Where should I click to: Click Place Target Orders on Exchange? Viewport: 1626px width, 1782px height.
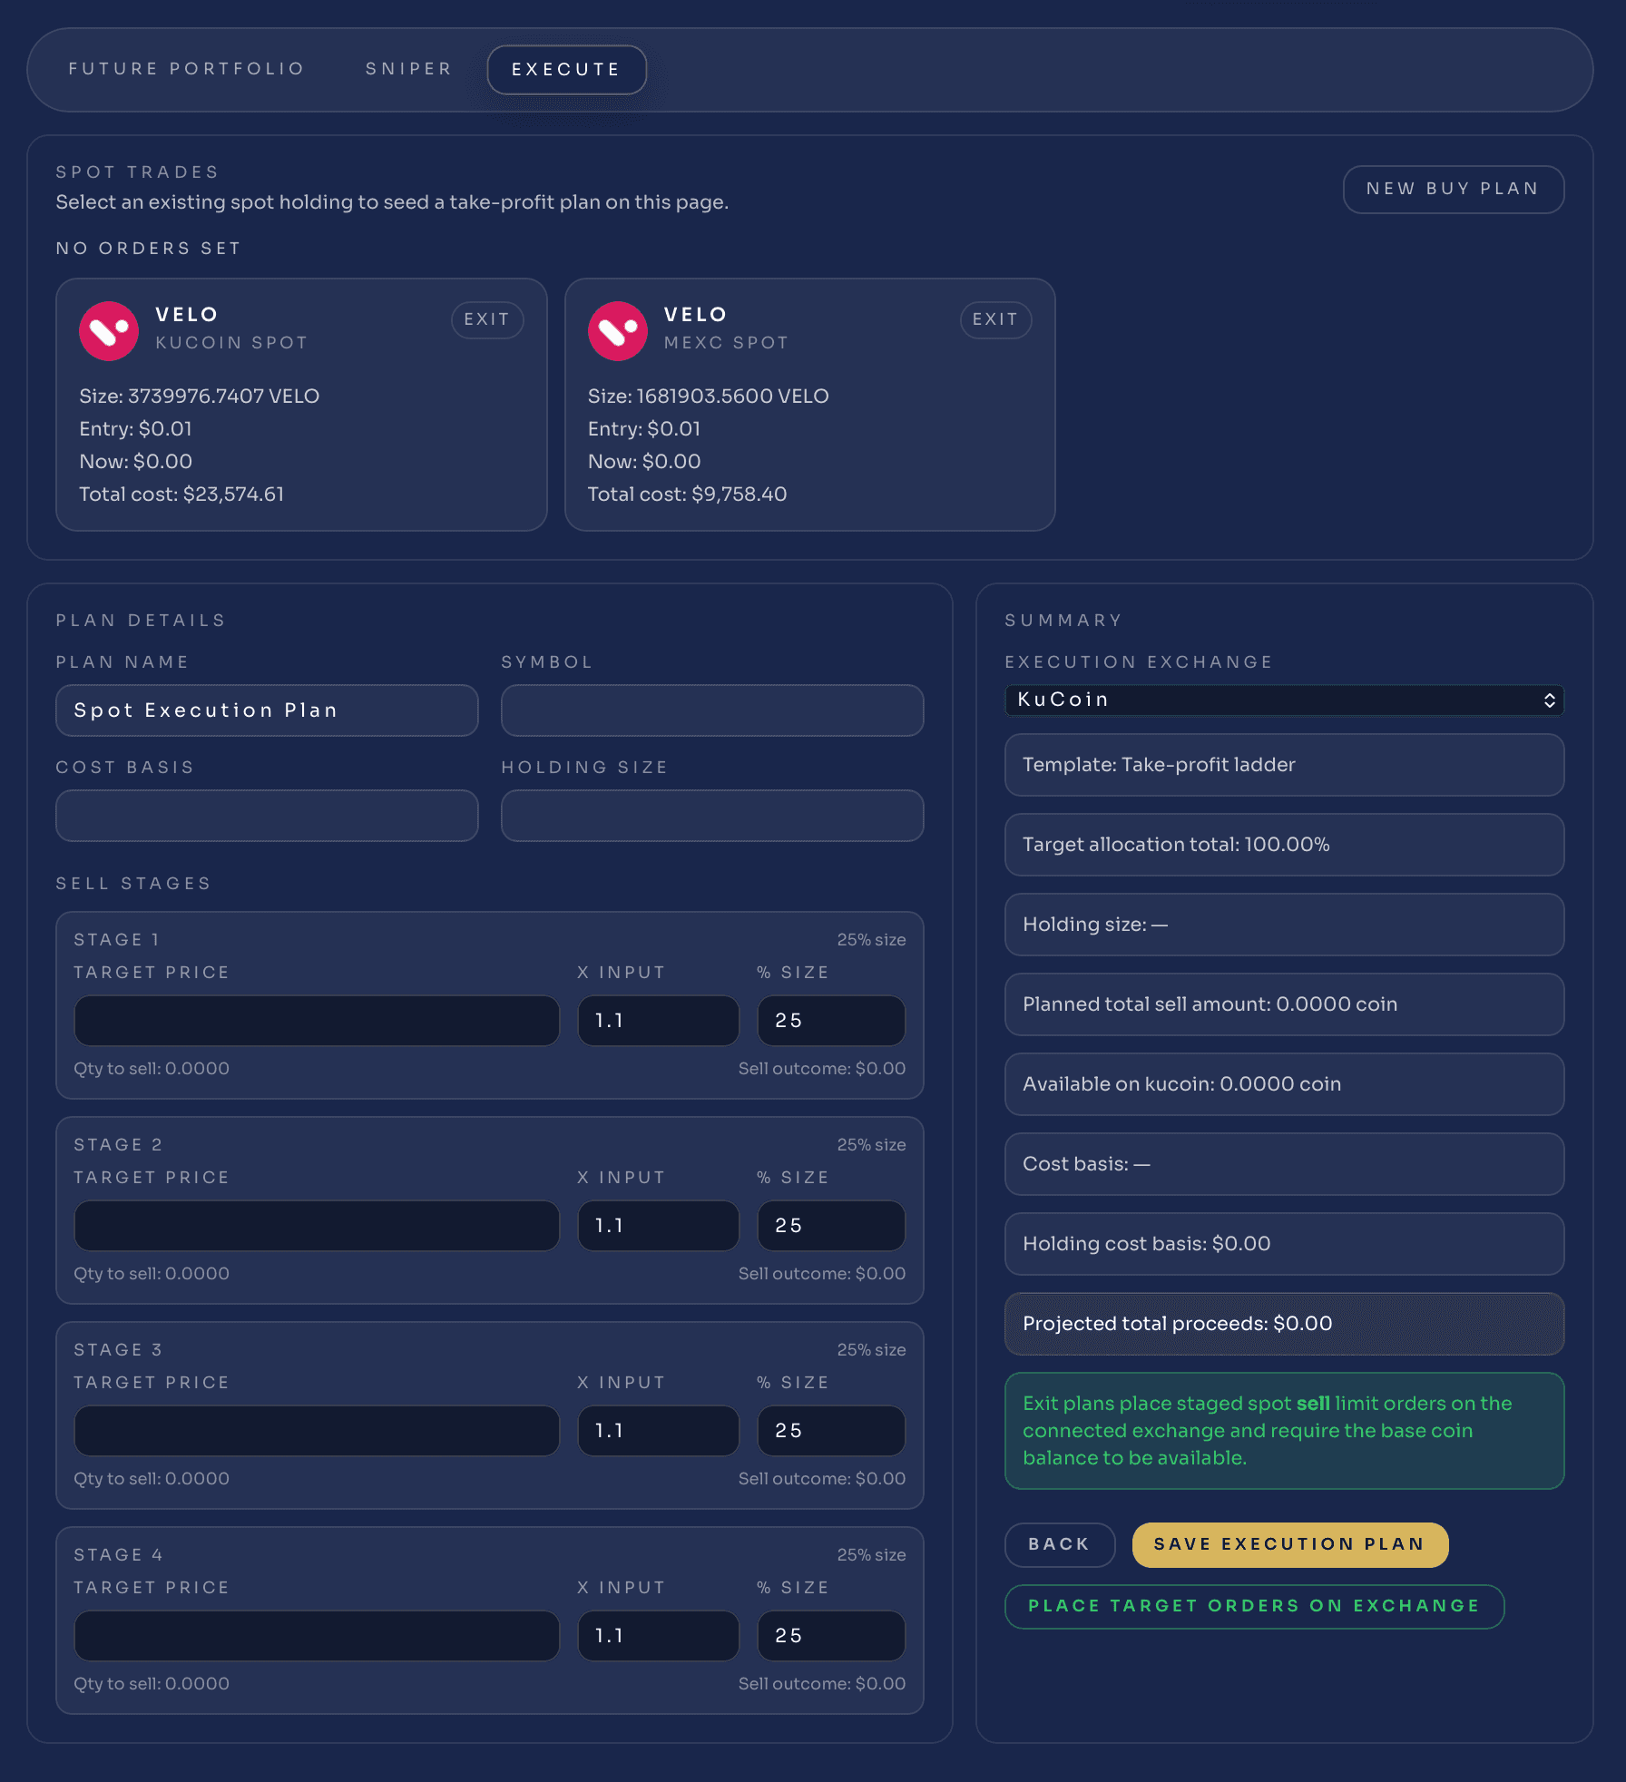[x=1254, y=1606]
